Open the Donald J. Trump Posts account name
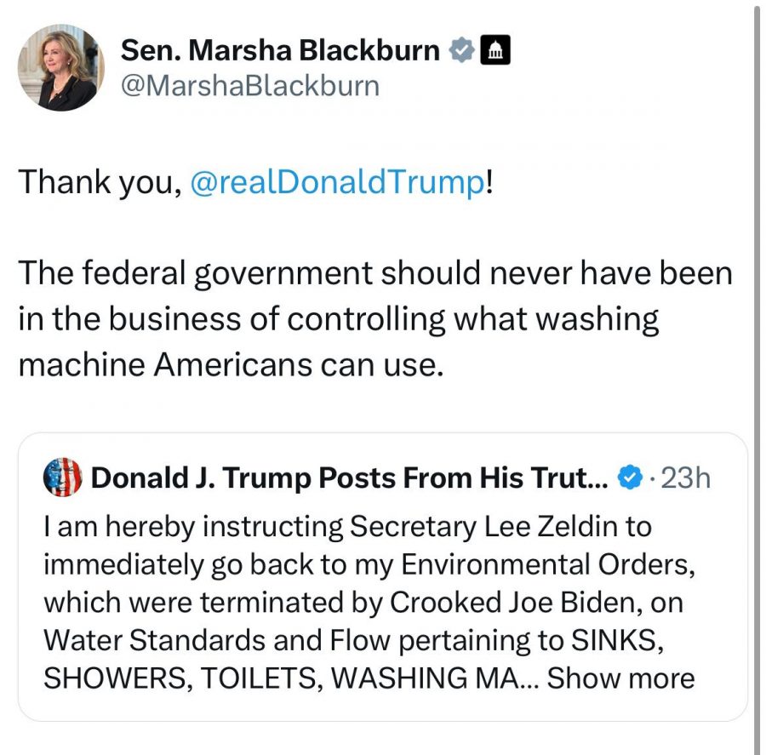This screenshot has height=755, width=766. pos(349,478)
